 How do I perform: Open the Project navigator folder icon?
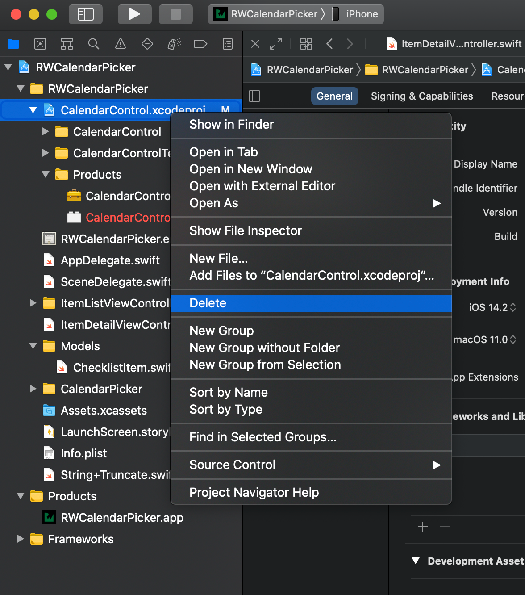(x=13, y=44)
